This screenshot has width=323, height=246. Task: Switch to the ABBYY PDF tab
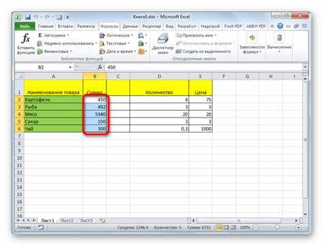tap(256, 27)
